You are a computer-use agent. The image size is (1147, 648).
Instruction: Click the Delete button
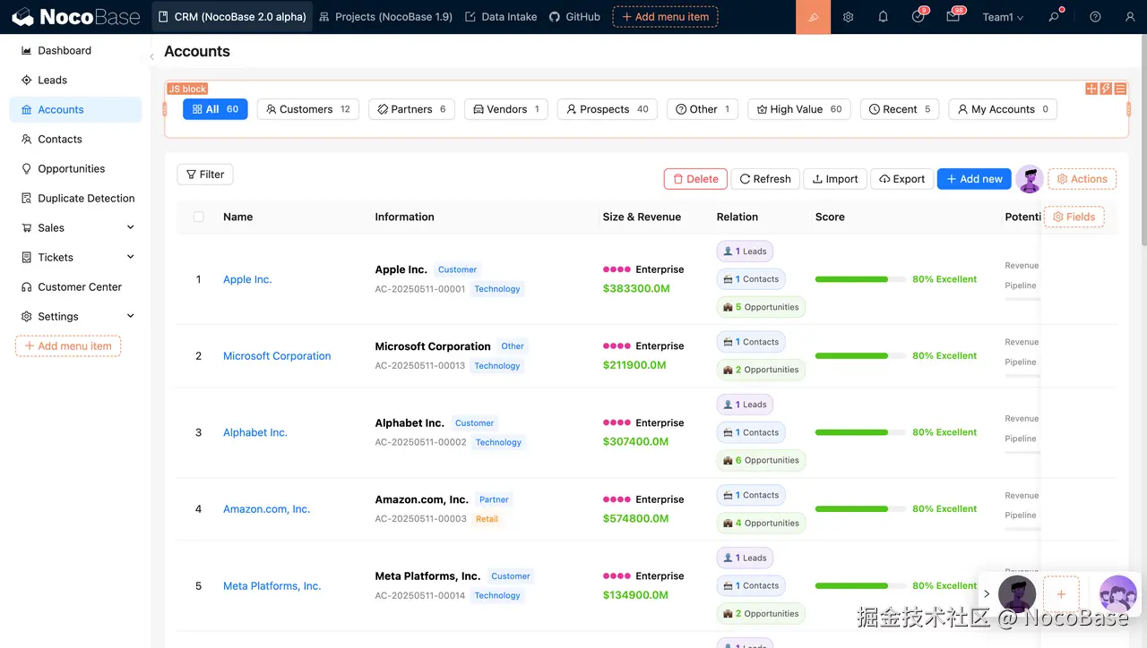click(x=695, y=179)
